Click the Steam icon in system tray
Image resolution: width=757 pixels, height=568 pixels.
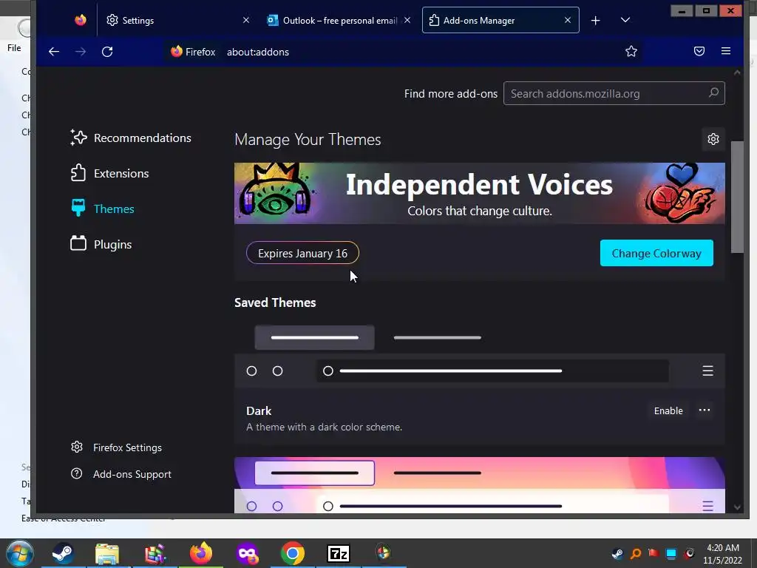click(617, 553)
